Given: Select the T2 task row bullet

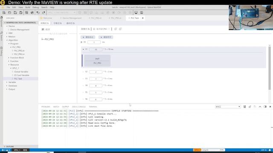Looking at the screenshot, I should 83,72.
